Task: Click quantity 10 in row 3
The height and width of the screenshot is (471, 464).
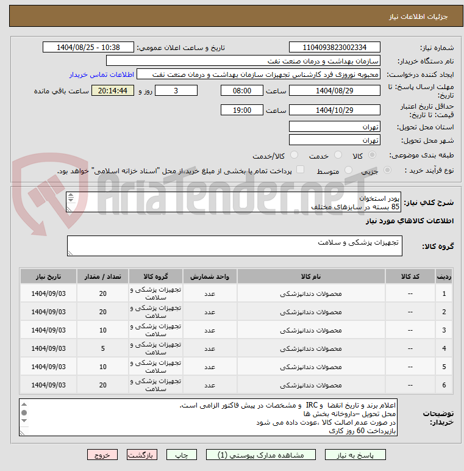Action: (102, 330)
